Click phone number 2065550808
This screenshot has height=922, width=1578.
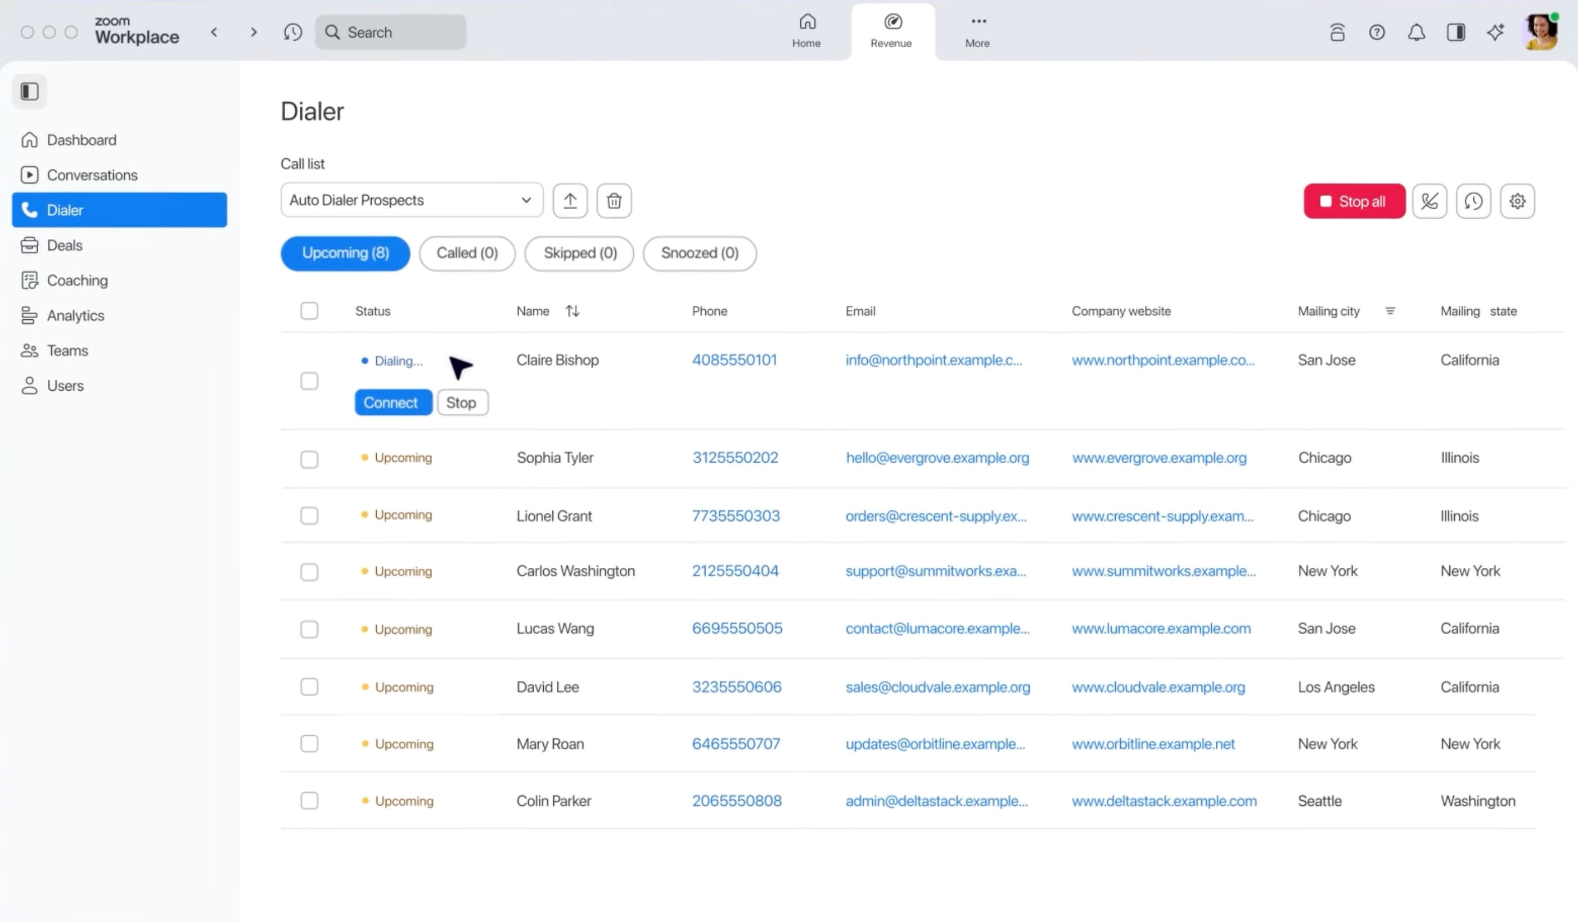tap(736, 800)
